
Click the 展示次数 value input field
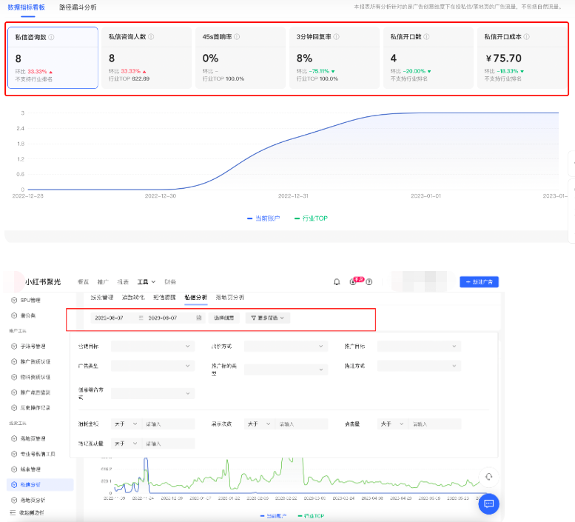pos(301,424)
